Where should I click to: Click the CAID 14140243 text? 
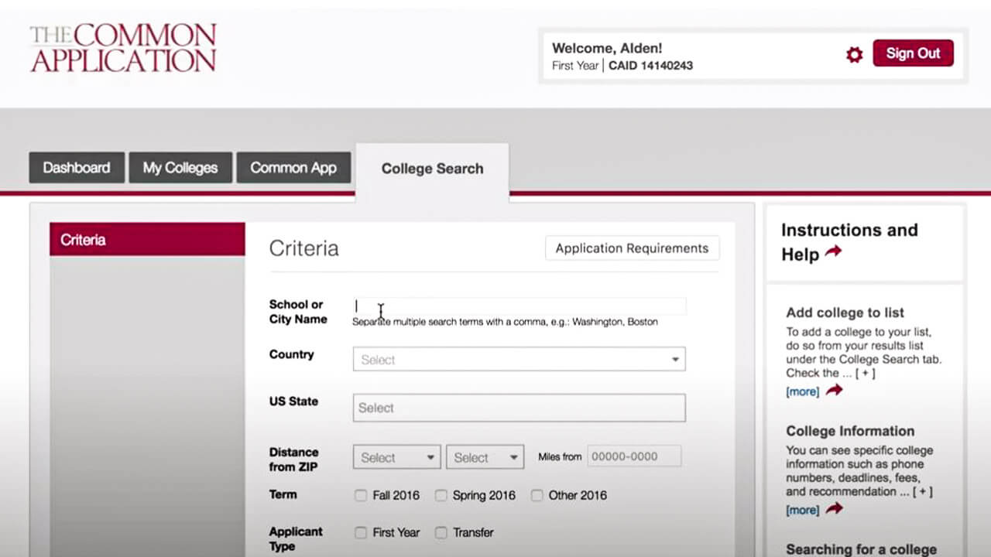point(650,66)
